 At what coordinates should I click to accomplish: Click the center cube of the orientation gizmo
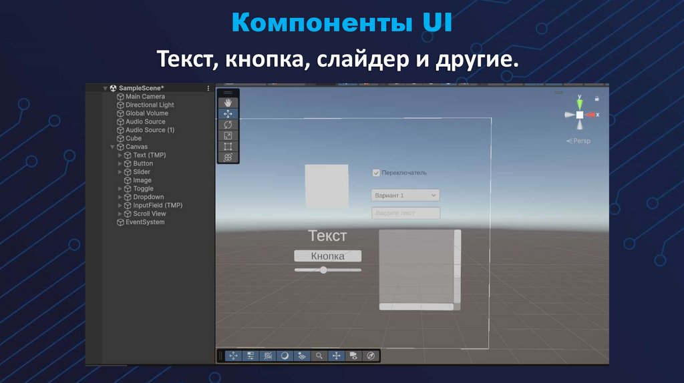[x=579, y=115]
